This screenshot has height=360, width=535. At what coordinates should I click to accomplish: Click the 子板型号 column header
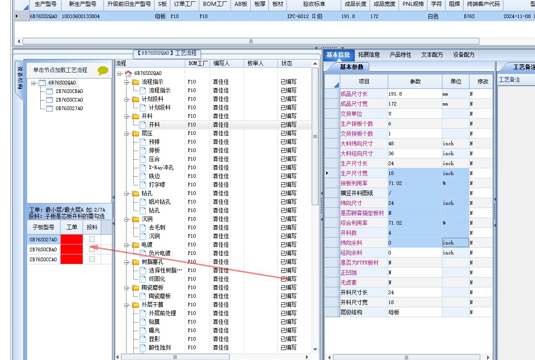click(x=43, y=227)
